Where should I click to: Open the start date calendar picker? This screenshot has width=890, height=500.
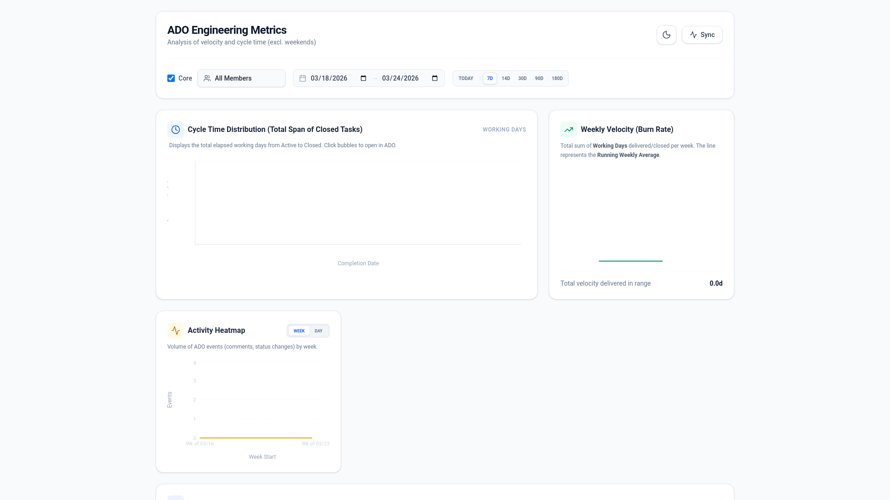coord(363,78)
